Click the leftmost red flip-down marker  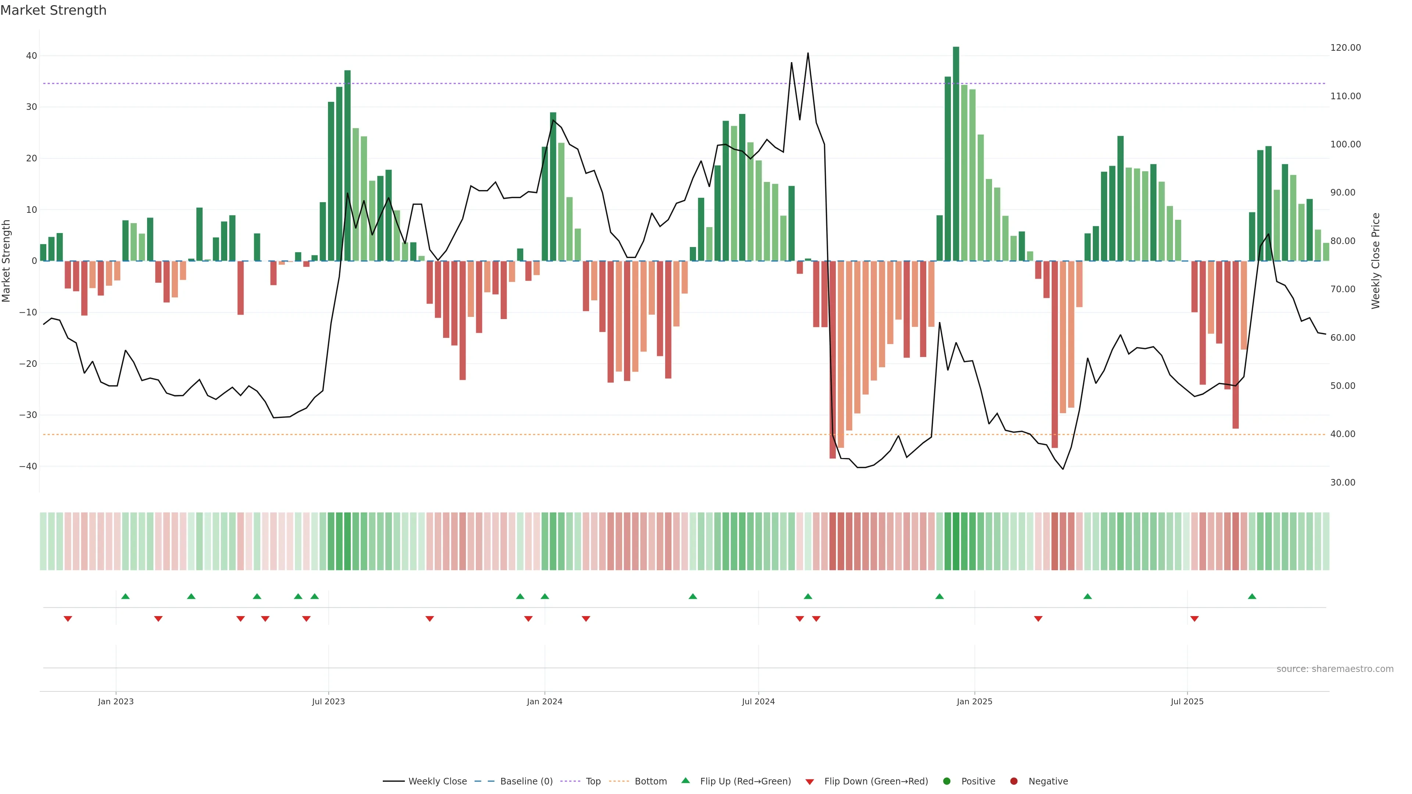click(x=68, y=619)
